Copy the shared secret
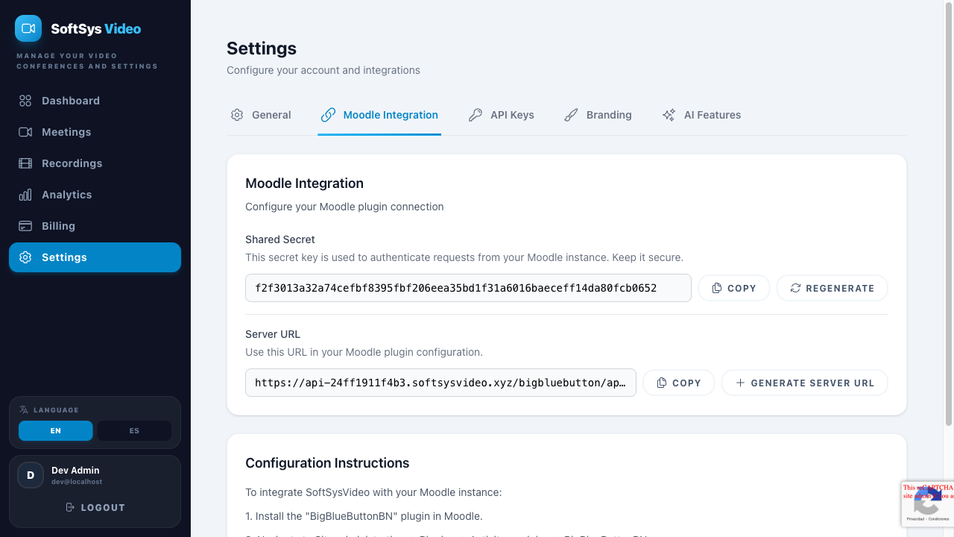Viewport: 954px width, 537px height. 733,288
